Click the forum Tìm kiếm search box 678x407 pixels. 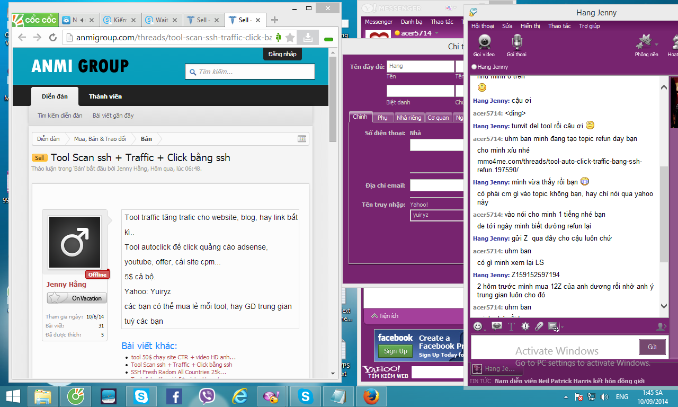pos(250,72)
